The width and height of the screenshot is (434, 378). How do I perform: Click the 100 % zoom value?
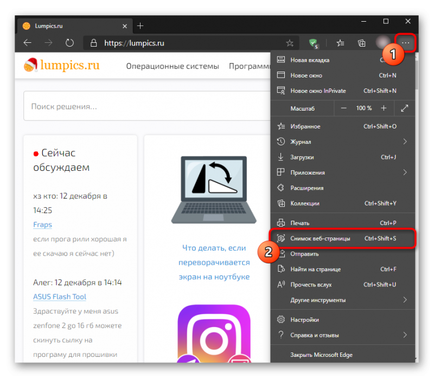tap(363, 108)
